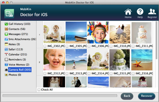Open Sms Attachments category
159x102 pixels.
click(22, 39)
